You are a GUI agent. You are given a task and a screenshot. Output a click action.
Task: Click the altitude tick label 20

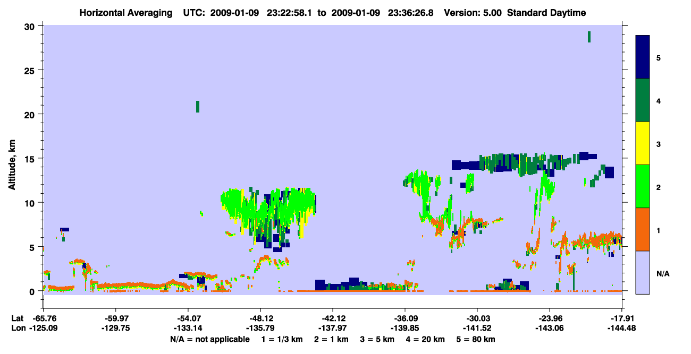[31, 114]
